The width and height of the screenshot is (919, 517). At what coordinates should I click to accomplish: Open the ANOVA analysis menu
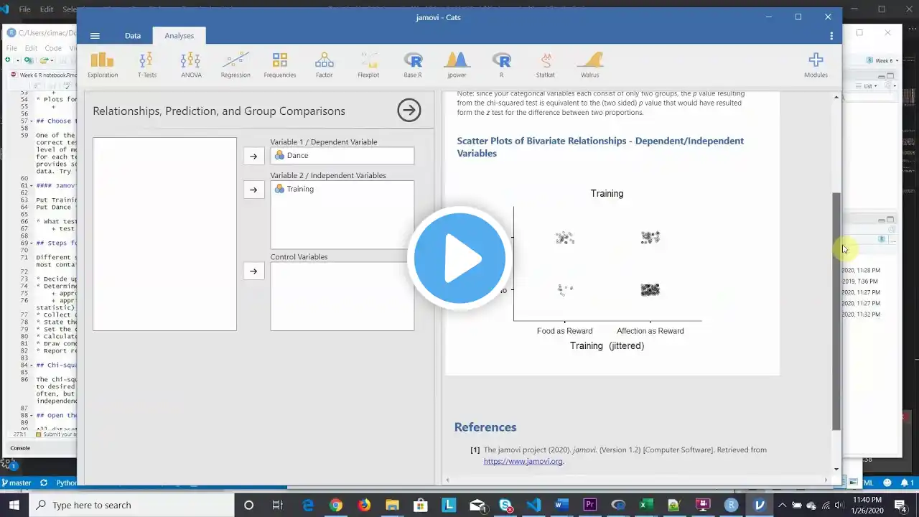click(x=191, y=65)
